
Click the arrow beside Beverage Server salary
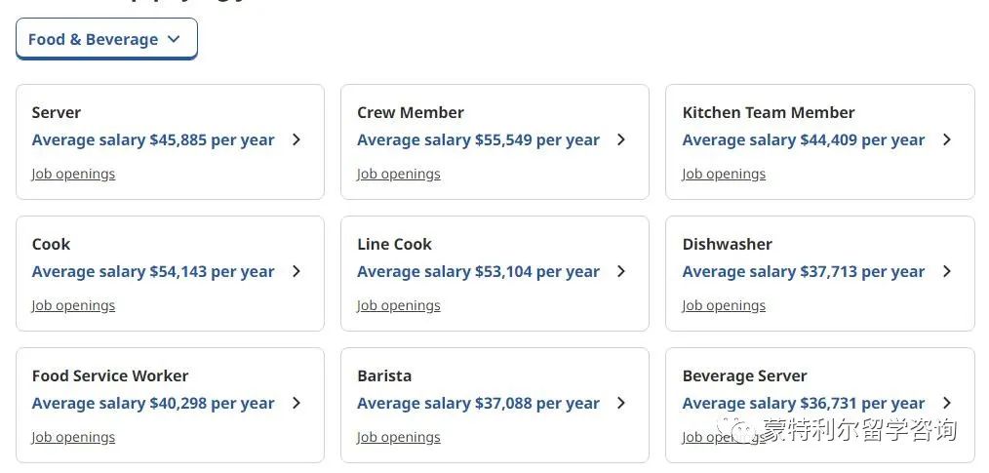(947, 403)
